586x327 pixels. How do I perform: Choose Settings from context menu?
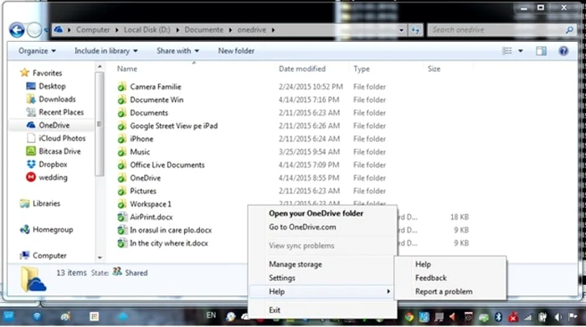pos(282,278)
